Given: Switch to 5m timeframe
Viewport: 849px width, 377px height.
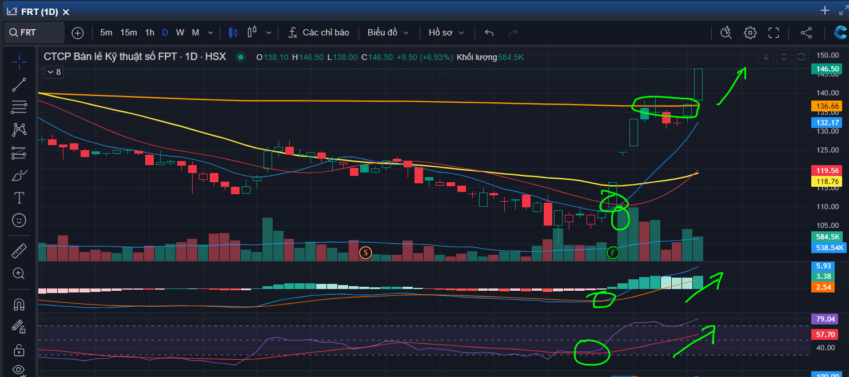Looking at the screenshot, I should [106, 33].
